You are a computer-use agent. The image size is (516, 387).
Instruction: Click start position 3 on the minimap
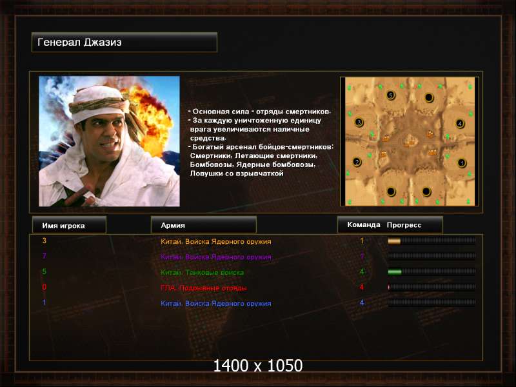[359, 123]
